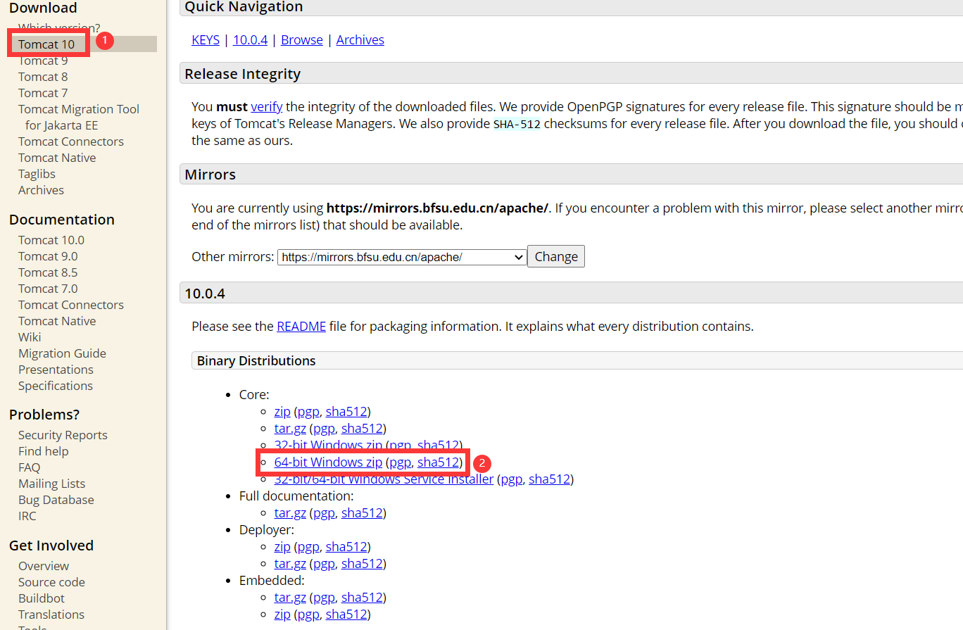Image resolution: width=963 pixels, height=630 pixels.
Task: Open pgp signature for Full documentation tar.gz
Action: 324,513
